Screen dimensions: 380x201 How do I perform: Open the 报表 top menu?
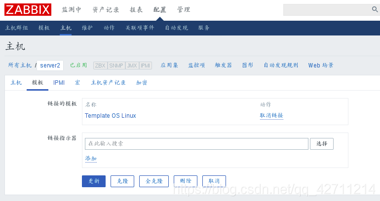pyautogui.click(x=136, y=10)
